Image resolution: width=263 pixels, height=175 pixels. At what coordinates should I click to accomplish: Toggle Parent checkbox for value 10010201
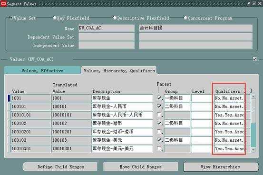click(159, 131)
